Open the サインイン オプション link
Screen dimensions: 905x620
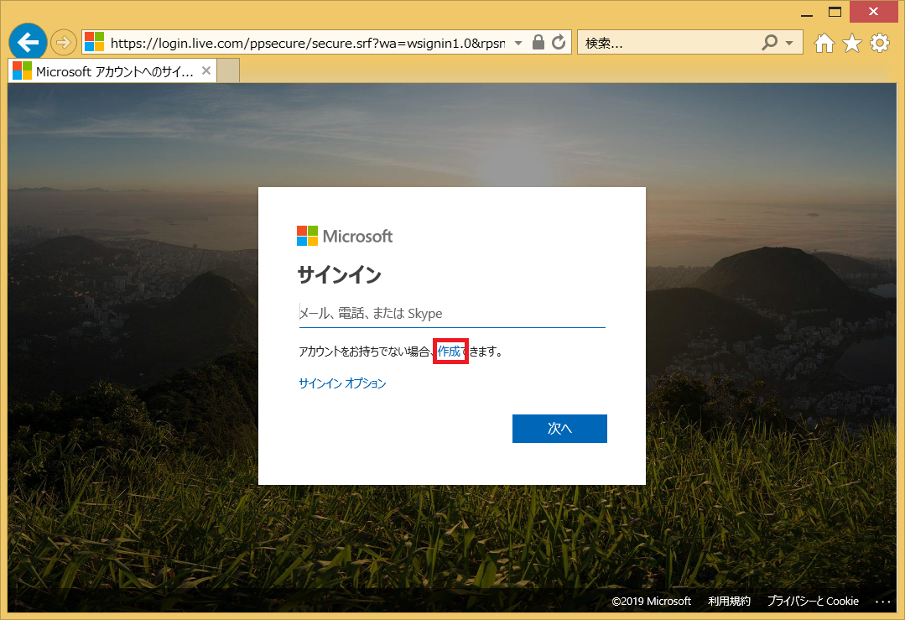pos(342,383)
